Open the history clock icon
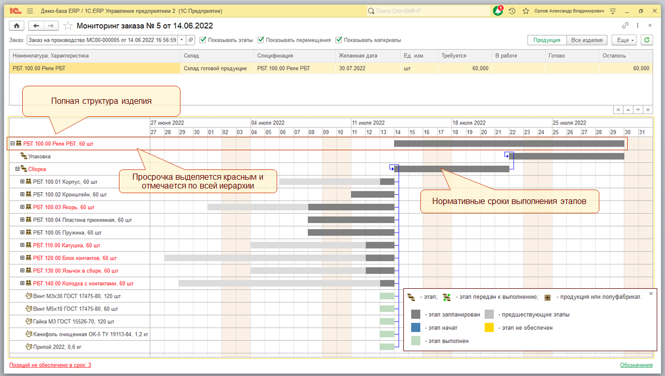This screenshot has width=665, height=376. pyautogui.click(x=512, y=11)
